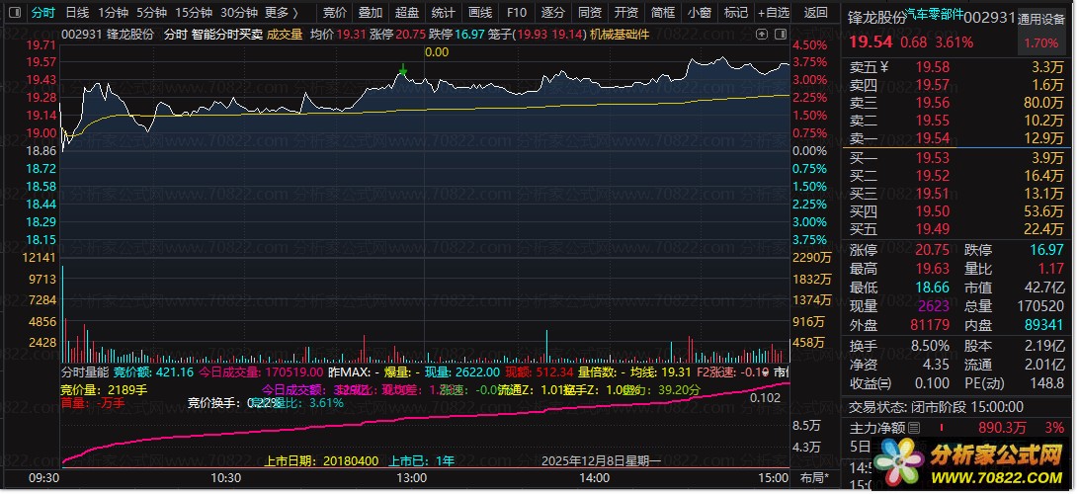The width and height of the screenshot is (1079, 494).
Task: Open the 超盘 toolbar button
Action: 407,13
